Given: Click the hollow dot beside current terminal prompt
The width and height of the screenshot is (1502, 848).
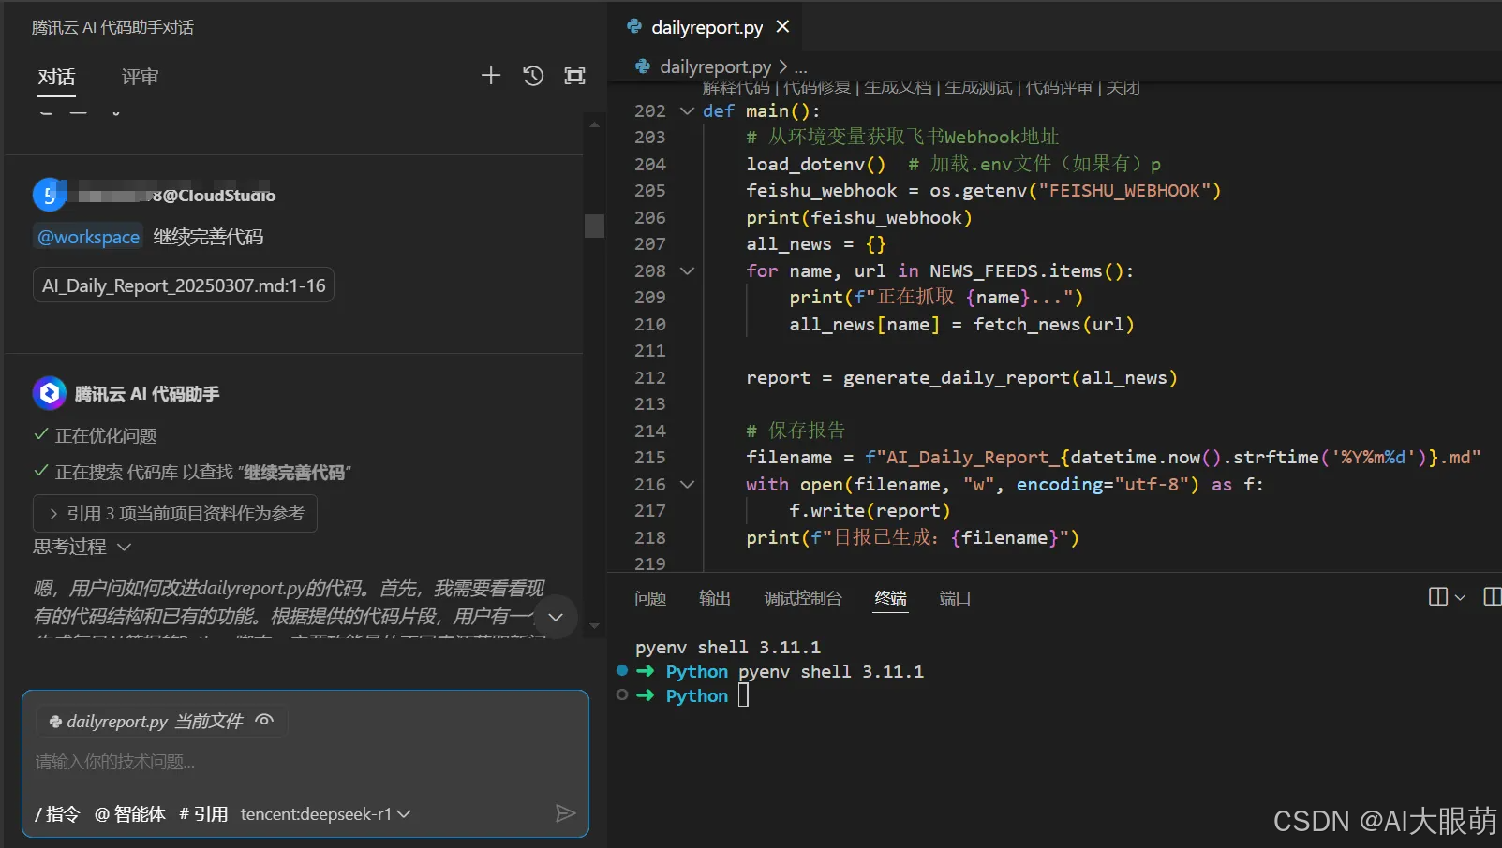Looking at the screenshot, I should [x=622, y=694].
